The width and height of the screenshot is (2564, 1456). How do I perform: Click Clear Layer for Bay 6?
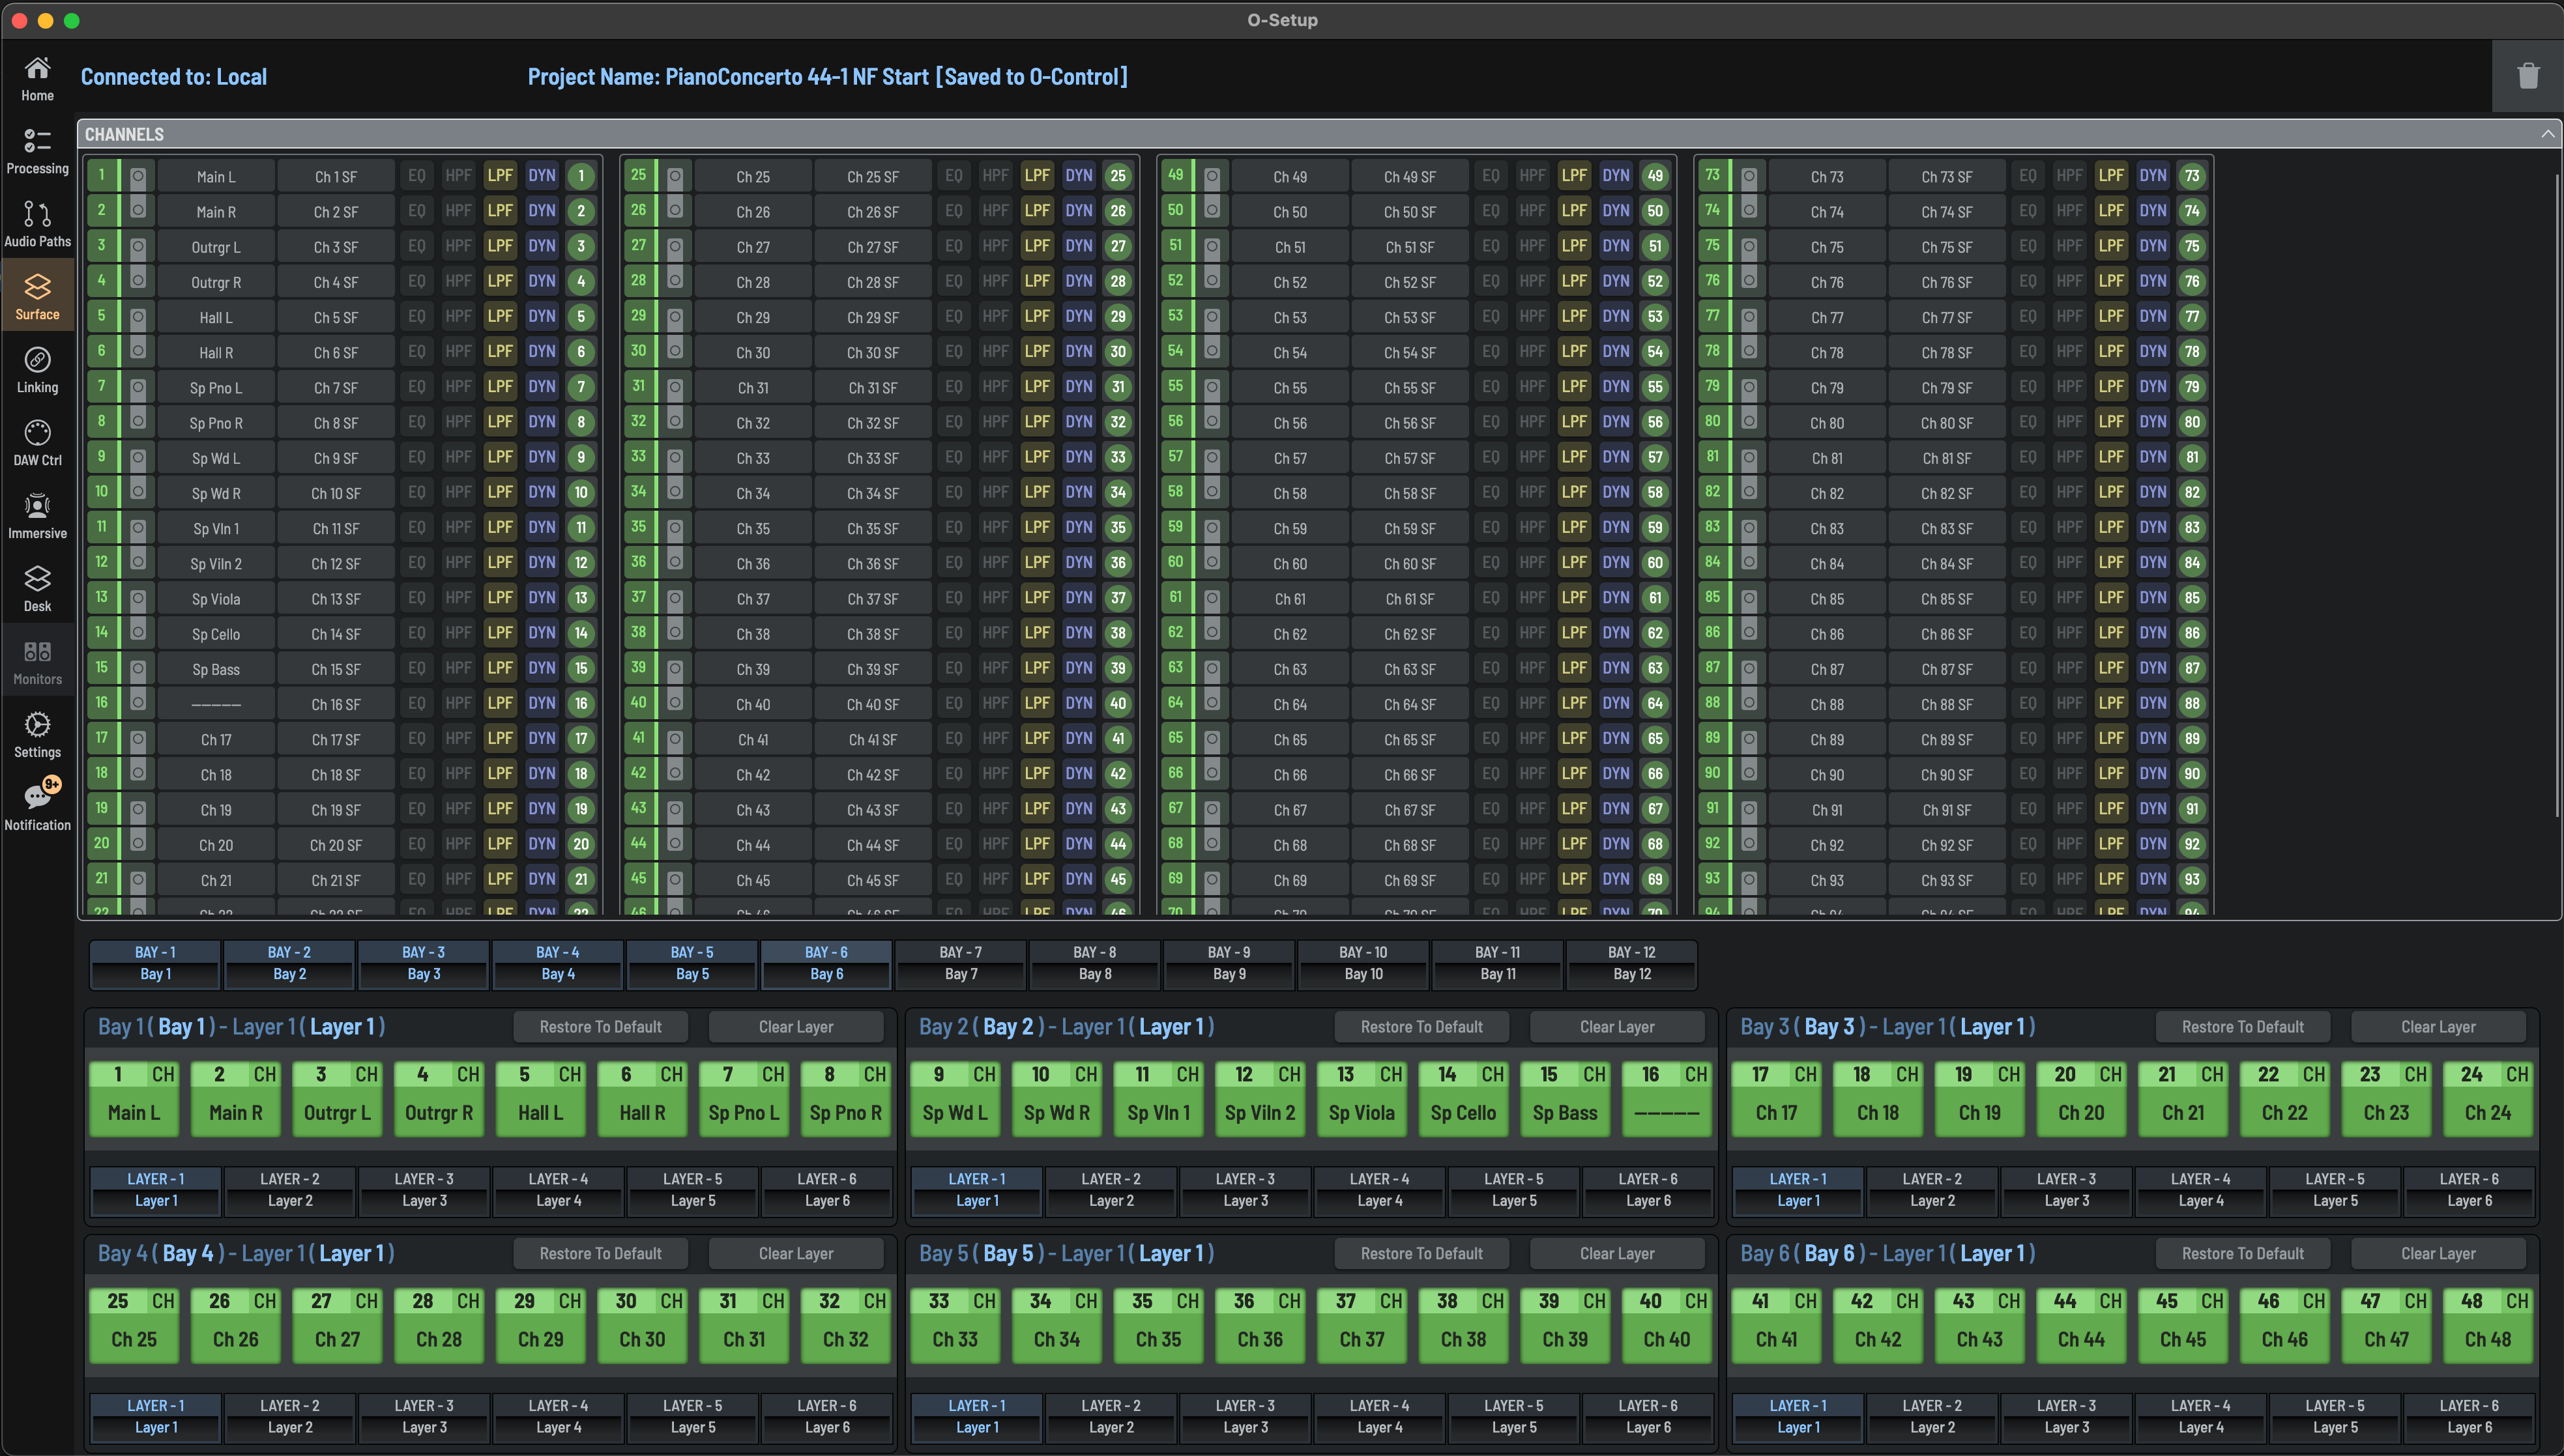click(2438, 1254)
